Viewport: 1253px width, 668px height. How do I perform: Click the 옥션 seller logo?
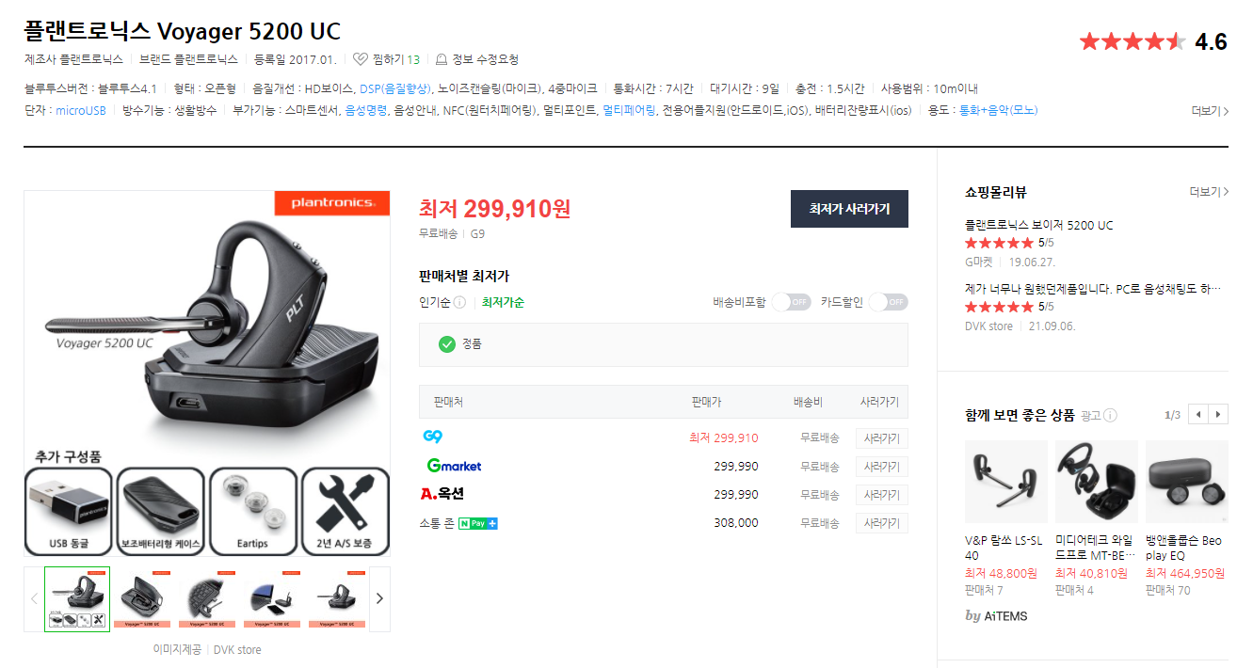(x=442, y=494)
